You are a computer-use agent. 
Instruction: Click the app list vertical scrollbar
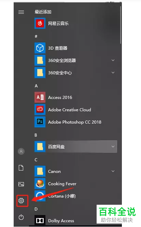coord(121,25)
